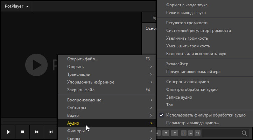Expand Упорядочить избранное submenu
The image size is (253, 140).
click(107, 82)
